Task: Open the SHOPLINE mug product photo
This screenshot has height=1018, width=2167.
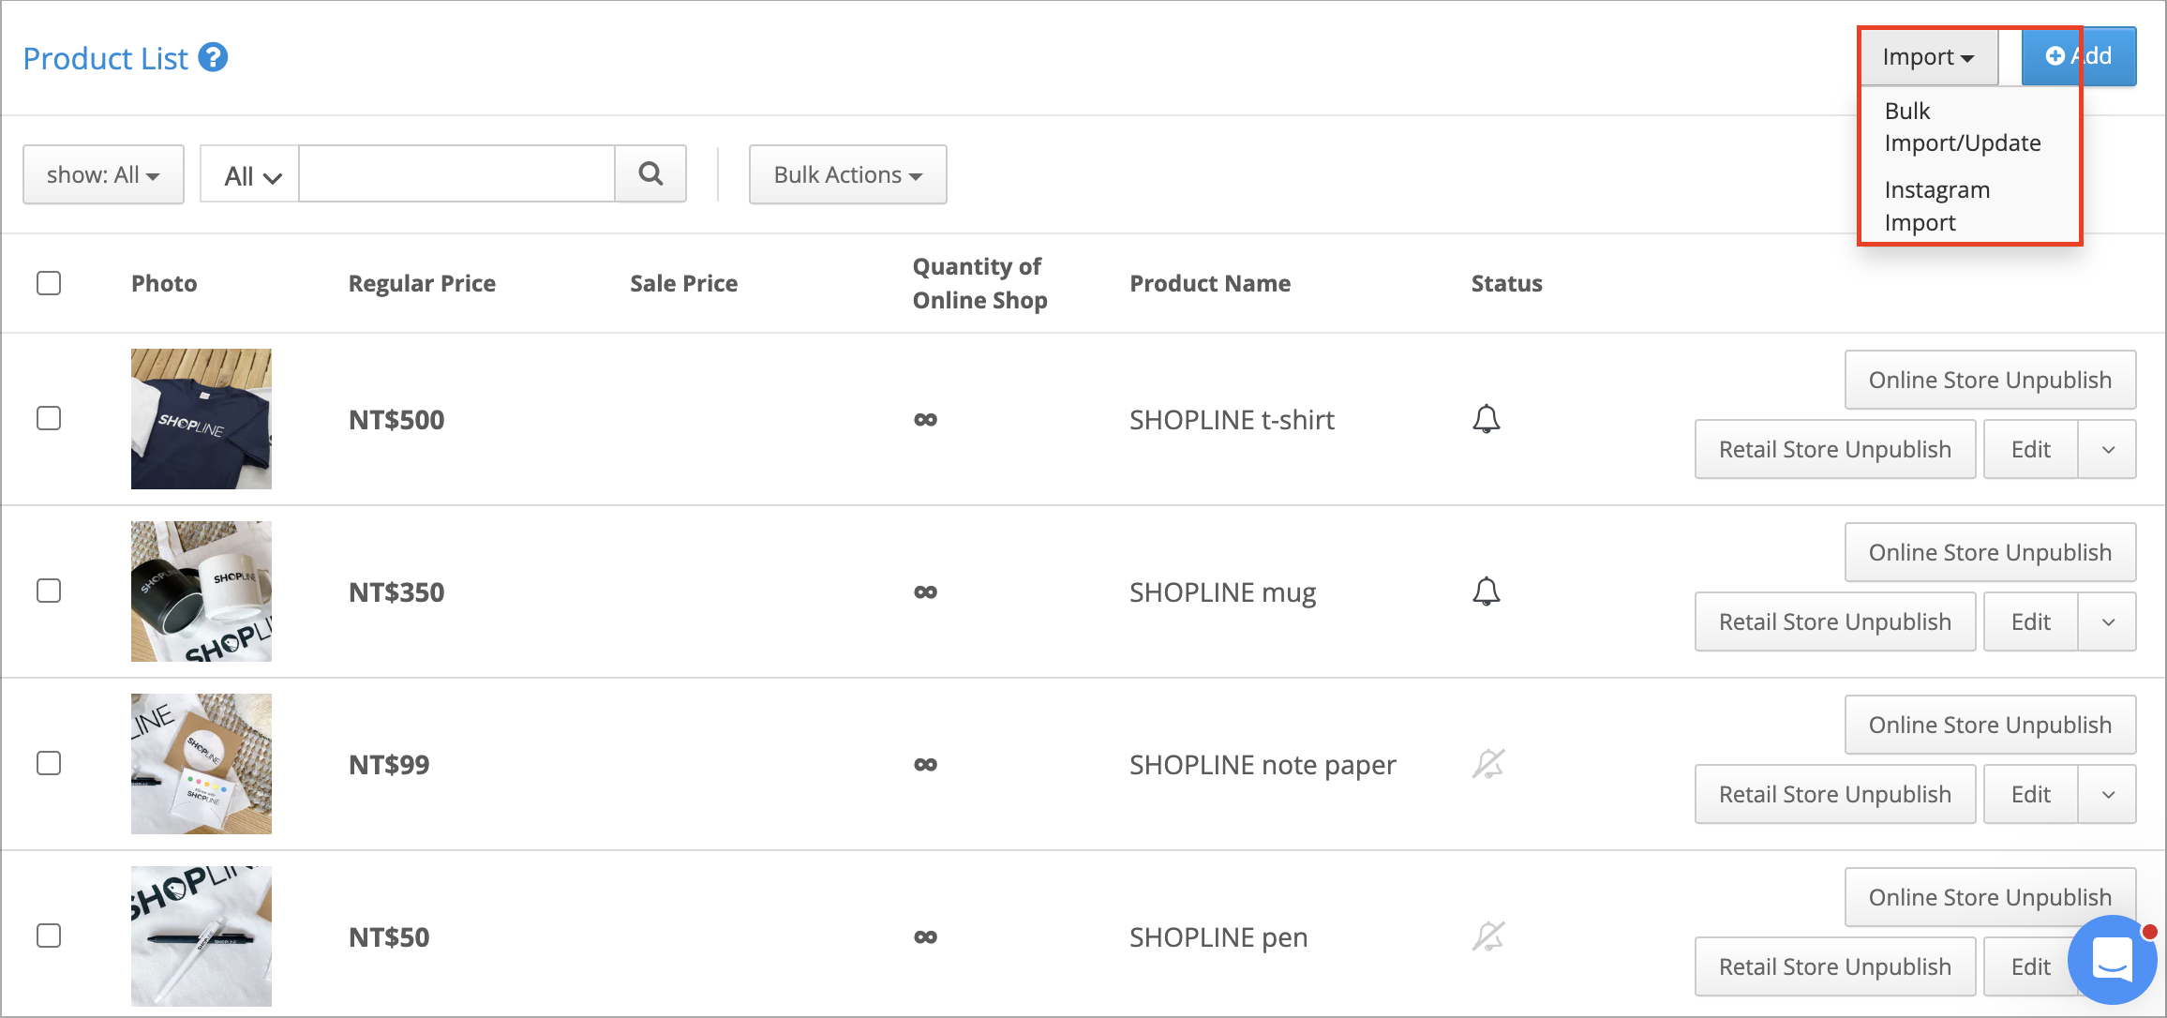Action: tap(202, 591)
